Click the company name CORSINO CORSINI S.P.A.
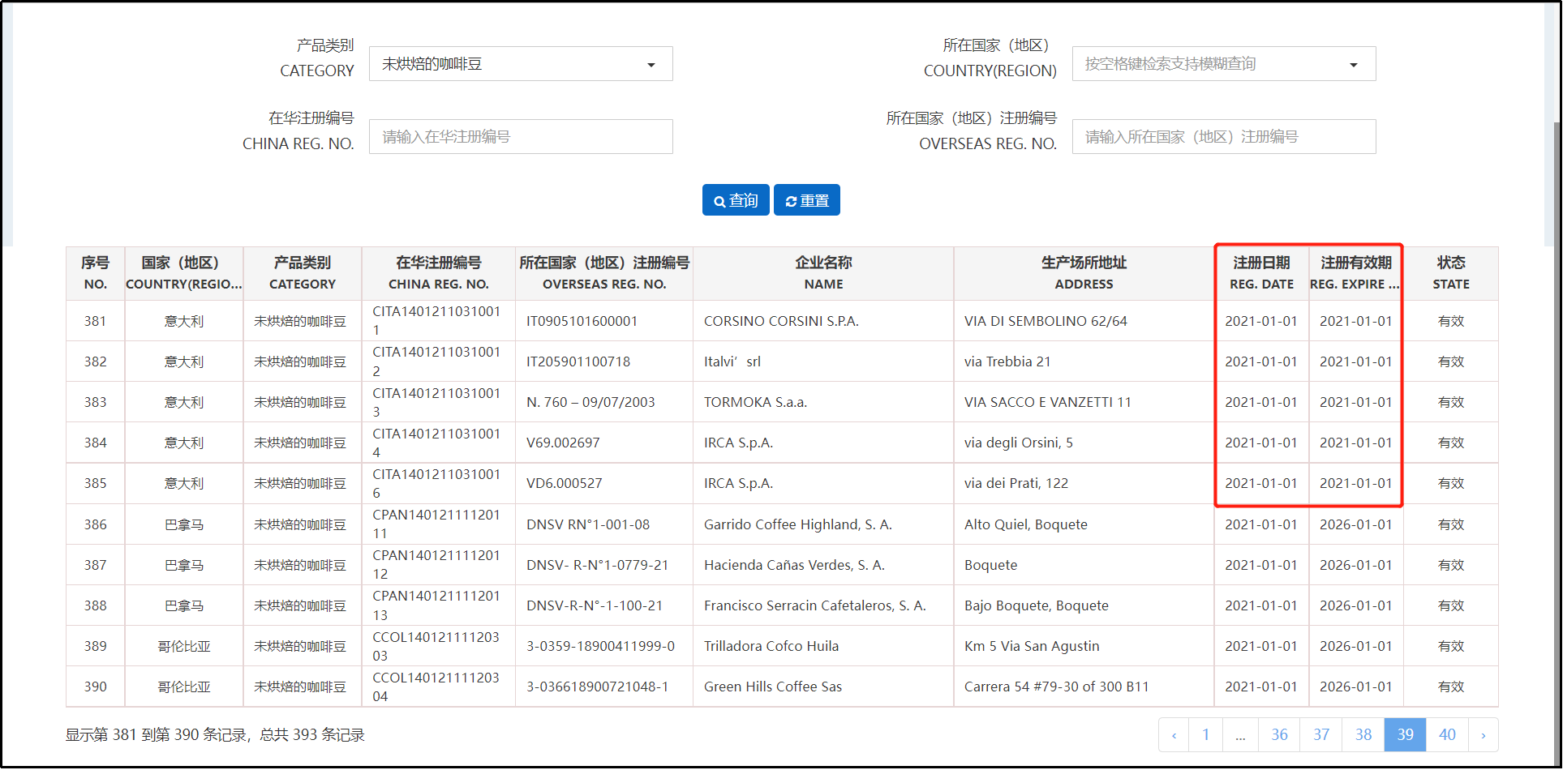This screenshot has width=1563, height=770. (x=781, y=321)
